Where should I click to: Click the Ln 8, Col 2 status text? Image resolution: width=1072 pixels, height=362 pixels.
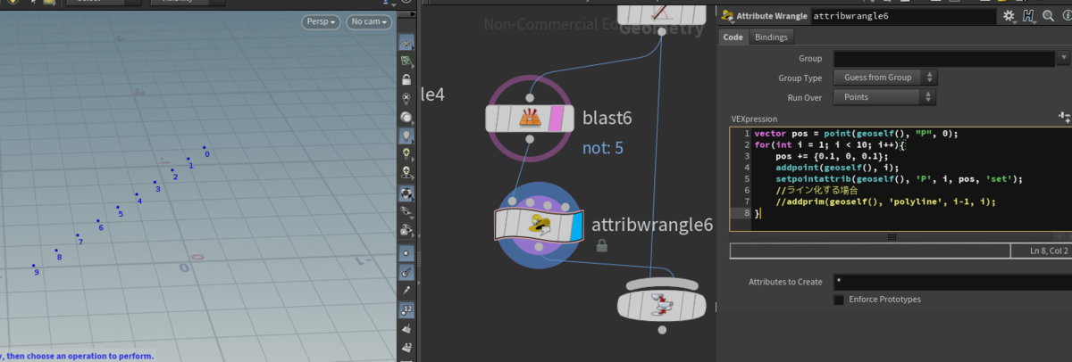pos(1048,252)
